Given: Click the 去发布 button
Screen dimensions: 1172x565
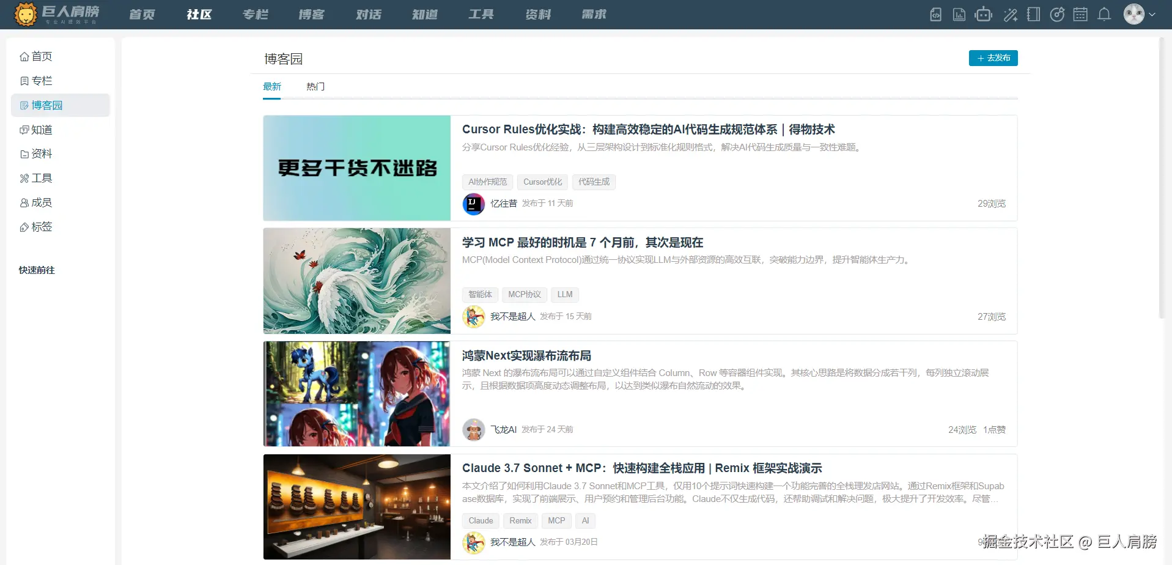Looking at the screenshot, I should point(993,58).
